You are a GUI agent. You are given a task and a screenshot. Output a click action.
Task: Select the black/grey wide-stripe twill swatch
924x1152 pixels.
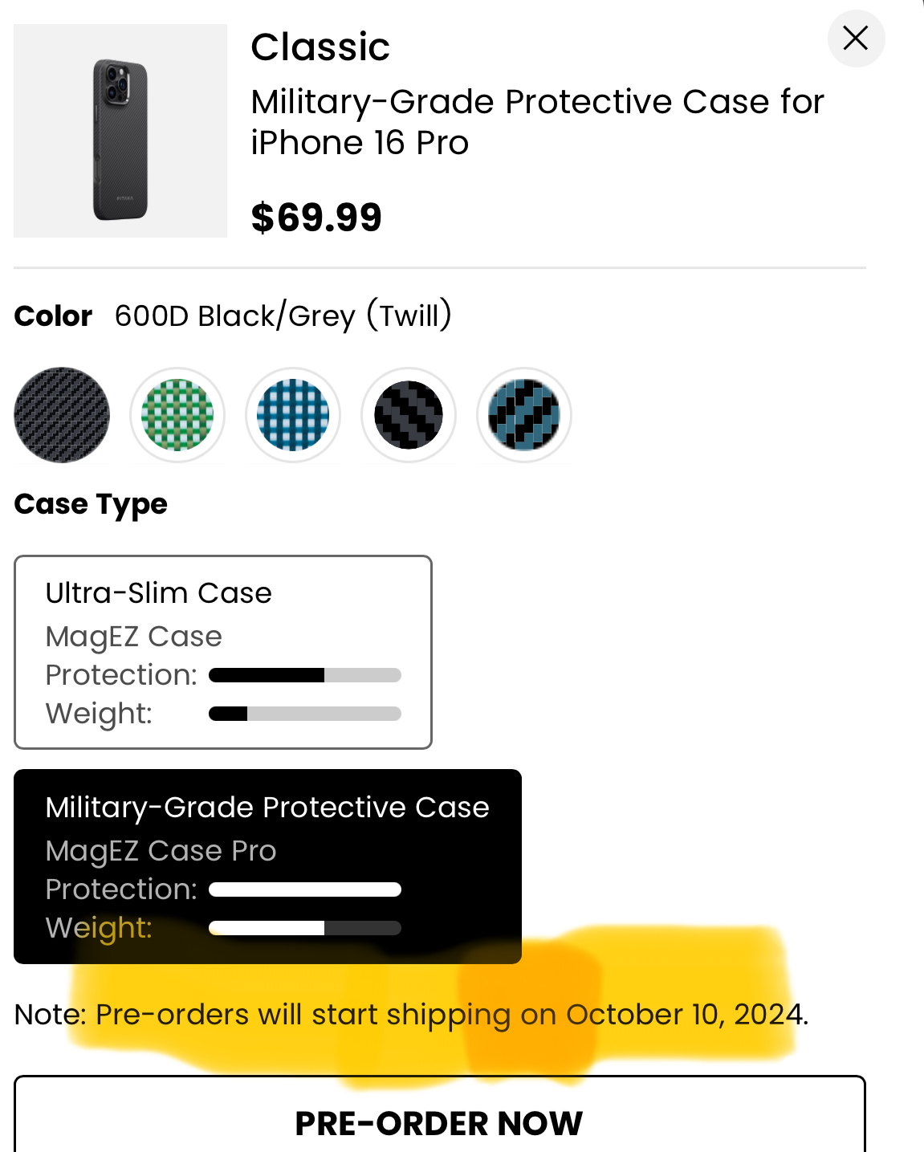coord(409,415)
